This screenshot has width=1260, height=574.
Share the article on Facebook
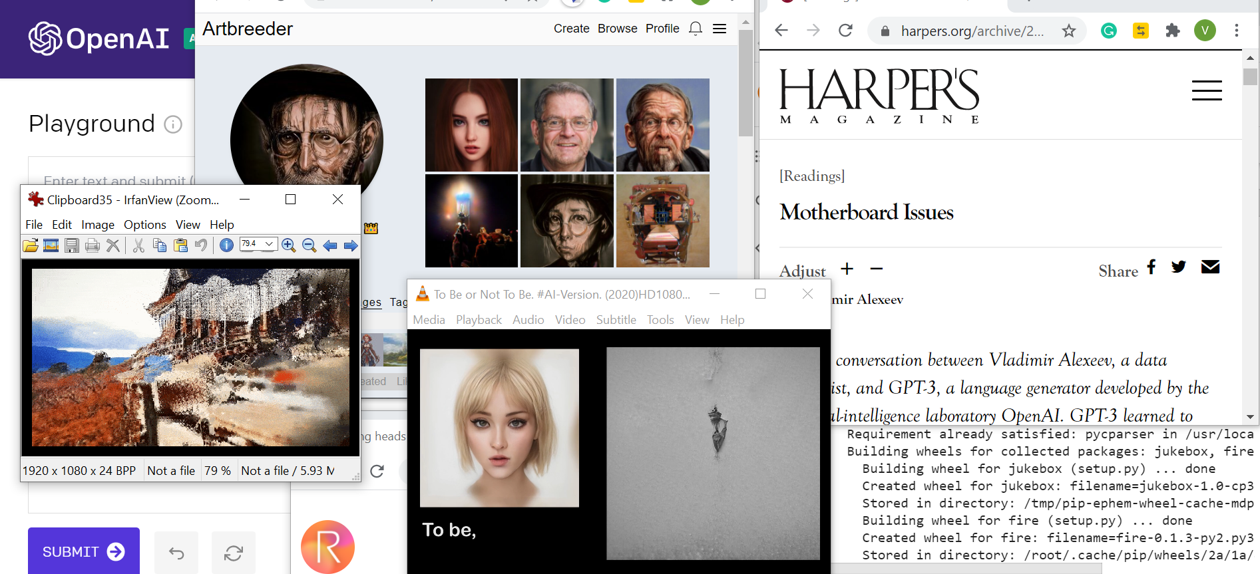[1152, 267]
